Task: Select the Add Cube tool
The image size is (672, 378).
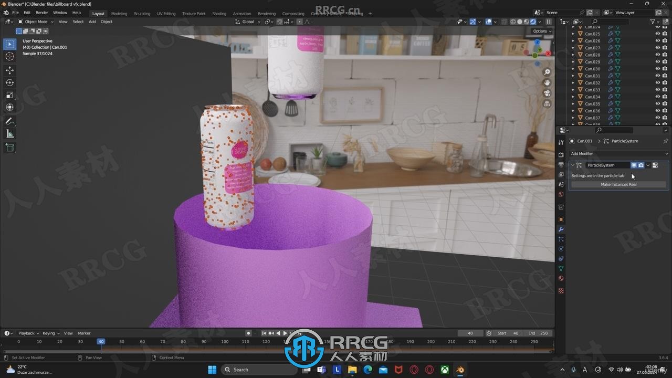Action: tap(9, 148)
